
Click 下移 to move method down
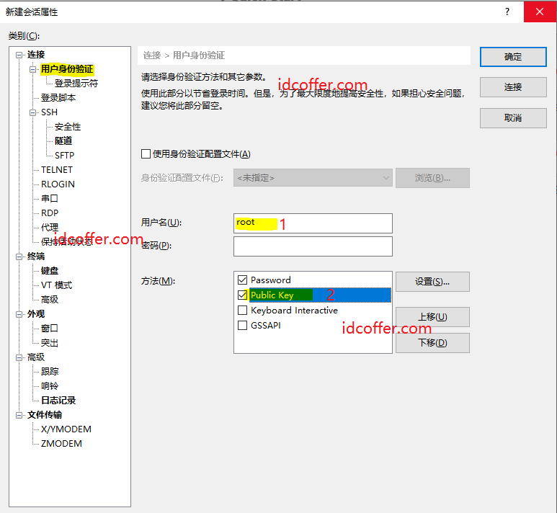pos(432,343)
